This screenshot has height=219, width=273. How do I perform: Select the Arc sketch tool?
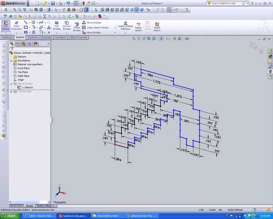[33, 27]
